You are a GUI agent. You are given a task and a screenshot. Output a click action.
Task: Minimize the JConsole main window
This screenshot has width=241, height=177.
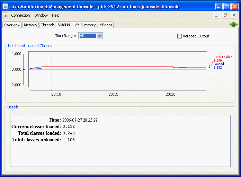[219, 6]
